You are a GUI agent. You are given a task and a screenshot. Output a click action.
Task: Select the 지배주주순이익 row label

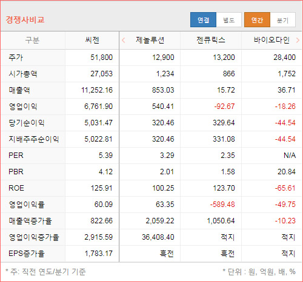tap(34, 139)
